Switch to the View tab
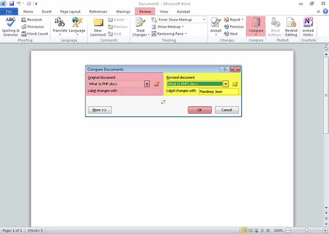The image size is (329, 234). click(x=164, y=12)
